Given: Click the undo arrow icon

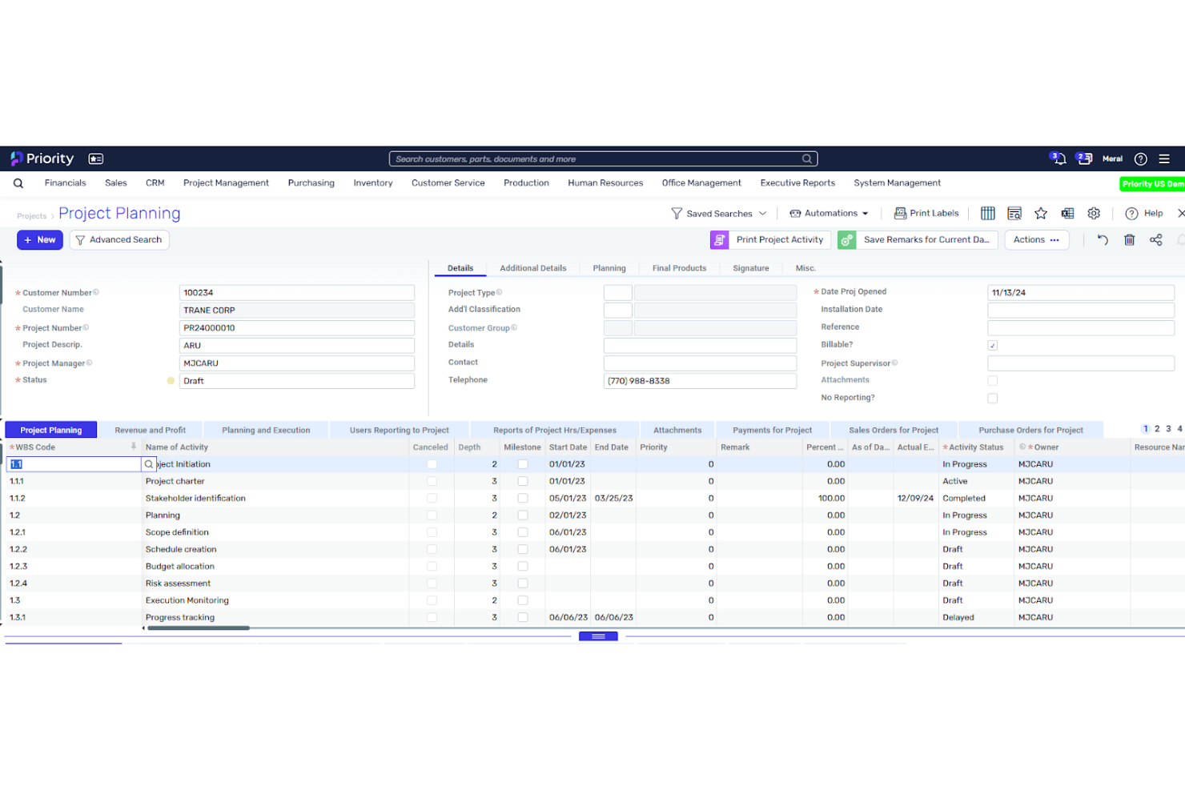Looking at the screenshot, I should (1103, 239).
